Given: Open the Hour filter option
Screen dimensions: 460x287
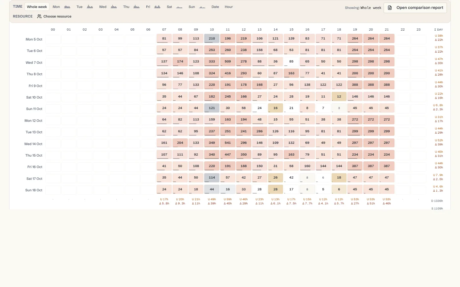Looking at the screenshot, I should tap(229, 7).
